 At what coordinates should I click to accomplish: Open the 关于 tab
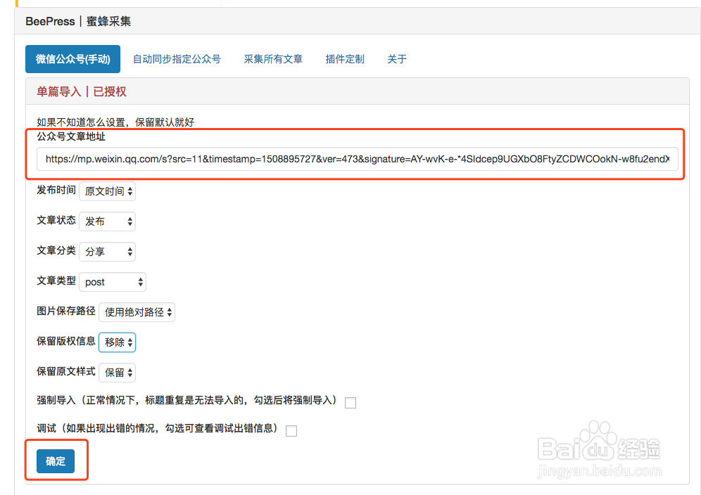(x=397, y=59)
